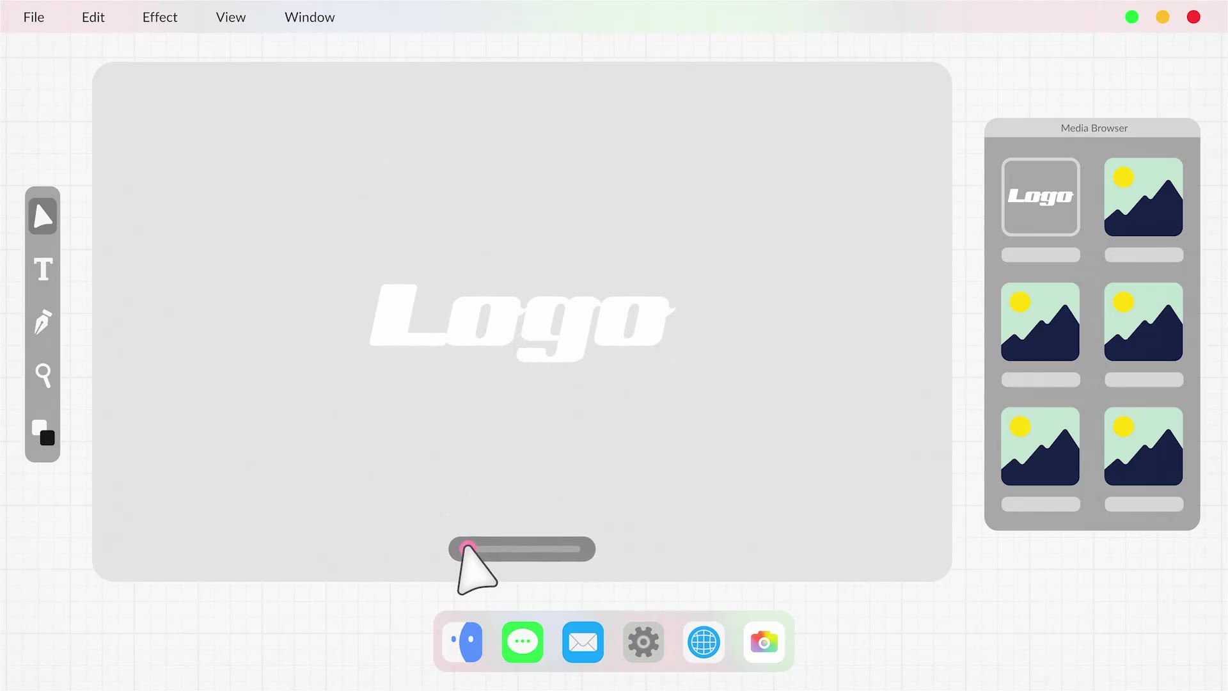Click the Logo placeholder thumbnail
The height and width of the screenshot is (691, 1228).
click(1041, 196)
